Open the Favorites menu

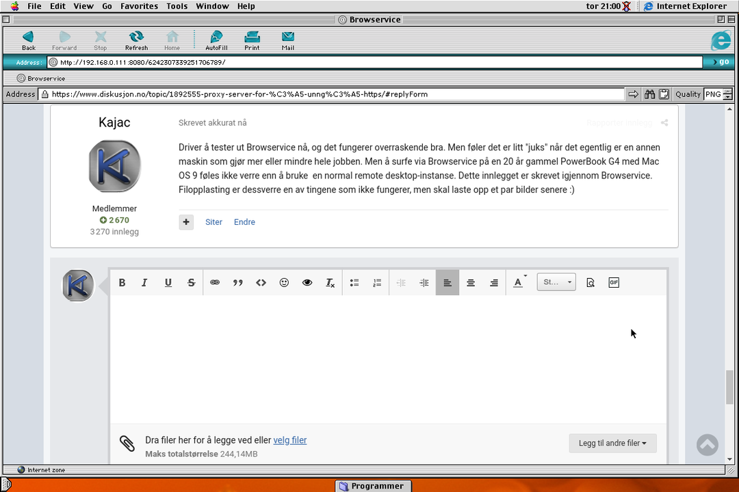click(139, 6)
